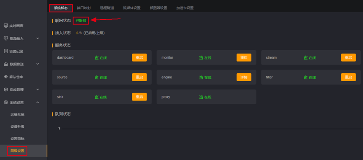Screen dimensions: 363x160
Task: Collapse the 系统设置 menu chevron
Action: 38,102
